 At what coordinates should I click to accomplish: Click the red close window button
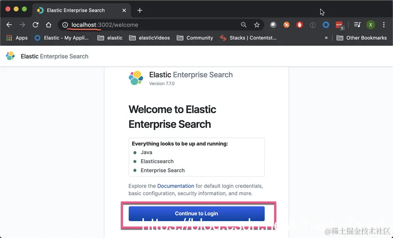coord(8,9)
